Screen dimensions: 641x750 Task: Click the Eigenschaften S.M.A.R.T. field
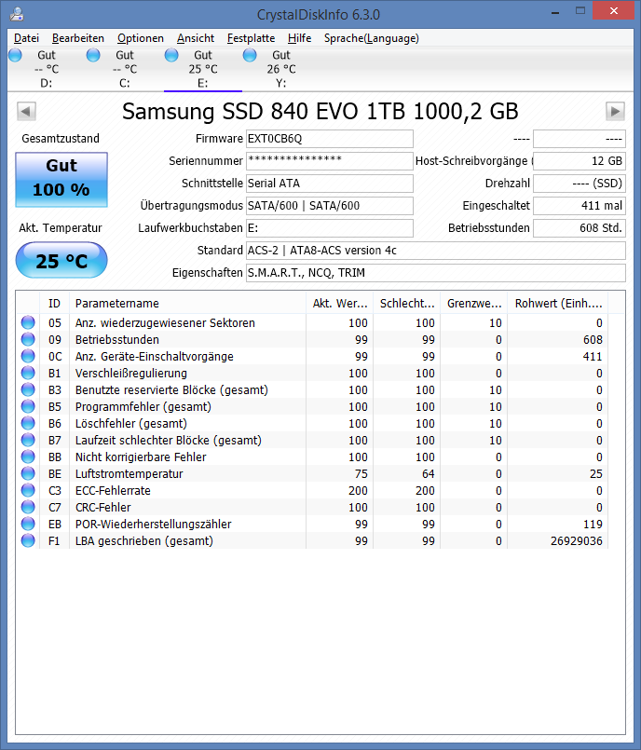pyautogui.click(x=436, y=273)
